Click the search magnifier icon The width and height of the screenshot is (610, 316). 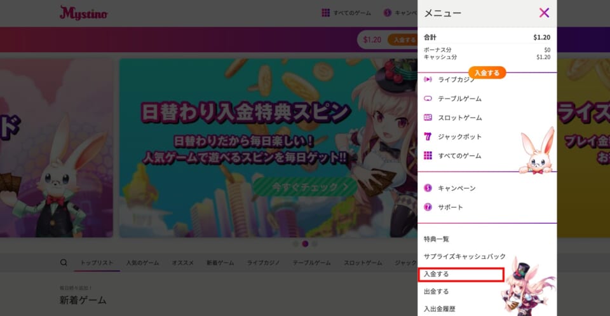64,263
